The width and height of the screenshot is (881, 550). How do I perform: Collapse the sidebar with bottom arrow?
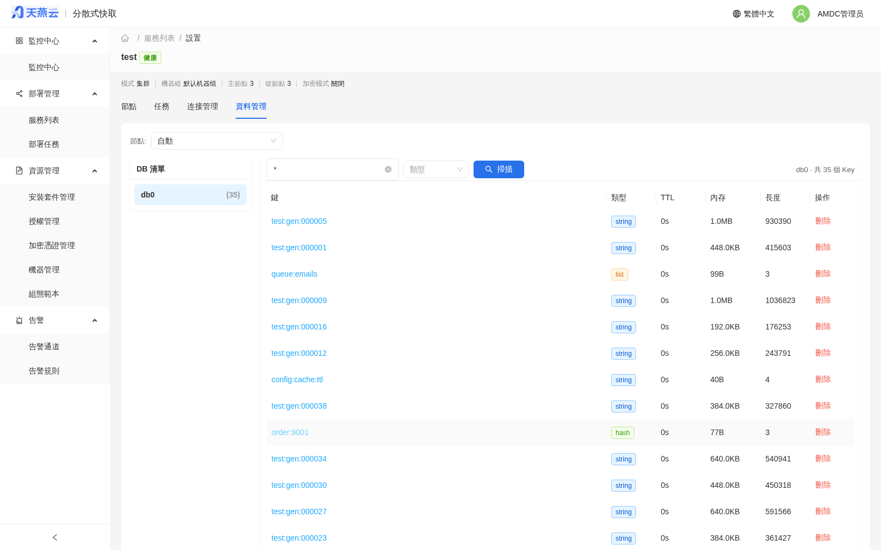[x=55, y=537]
